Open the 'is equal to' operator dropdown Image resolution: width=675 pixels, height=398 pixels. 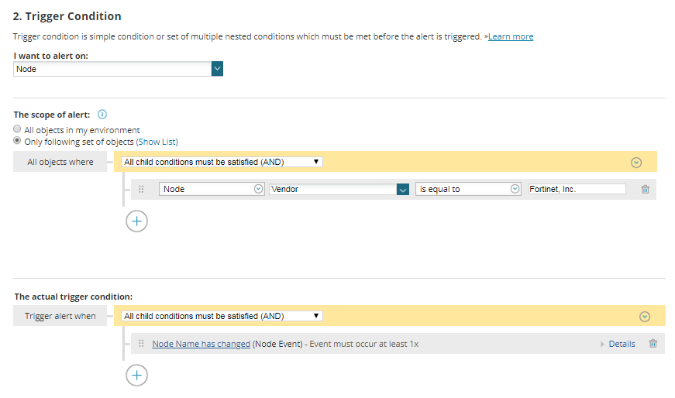(x=468, y=189)
